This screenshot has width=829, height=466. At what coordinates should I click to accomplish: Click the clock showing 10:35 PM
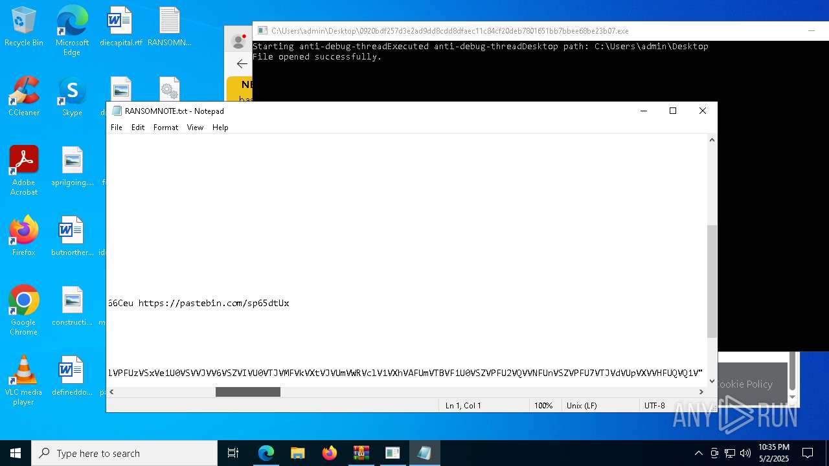pos(774,453)
